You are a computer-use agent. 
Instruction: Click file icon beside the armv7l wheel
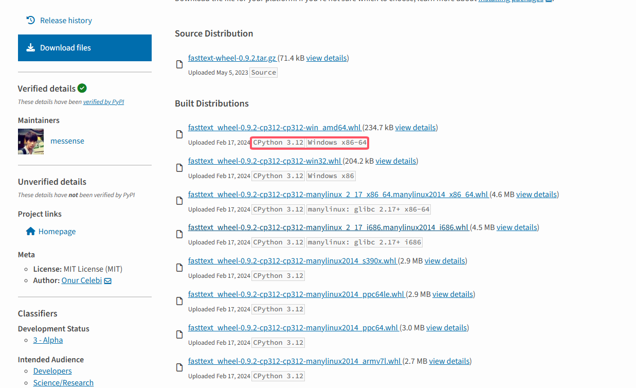(179, 368)
